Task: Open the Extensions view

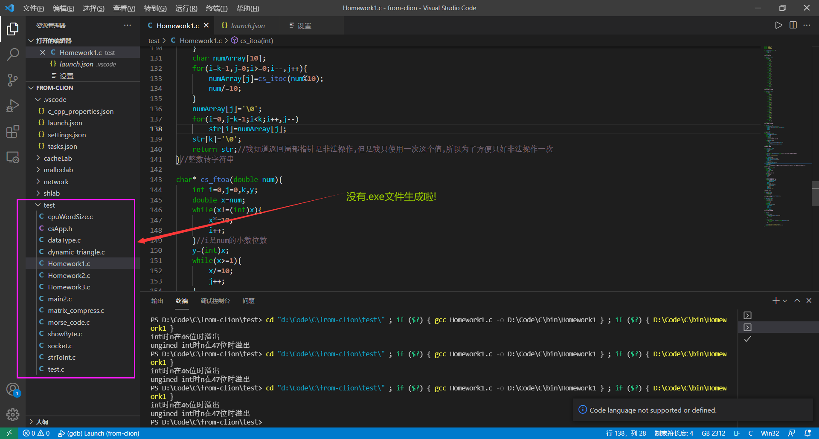Action: (x=13, y=131)
